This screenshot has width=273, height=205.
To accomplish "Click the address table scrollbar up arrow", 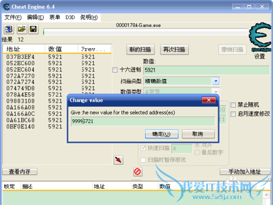I will (266, 195).
